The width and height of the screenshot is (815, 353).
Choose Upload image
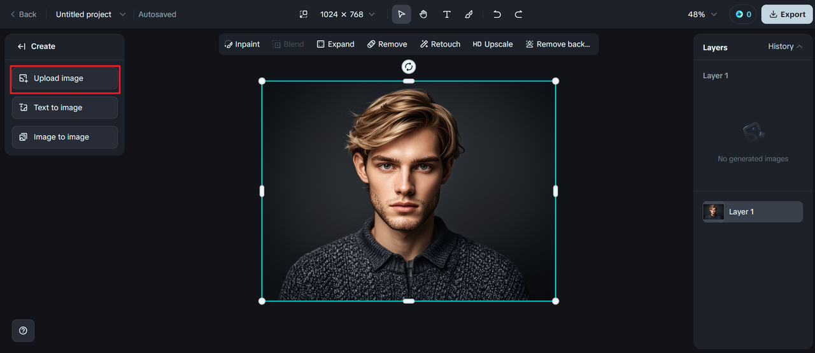[x=65, y=78]
